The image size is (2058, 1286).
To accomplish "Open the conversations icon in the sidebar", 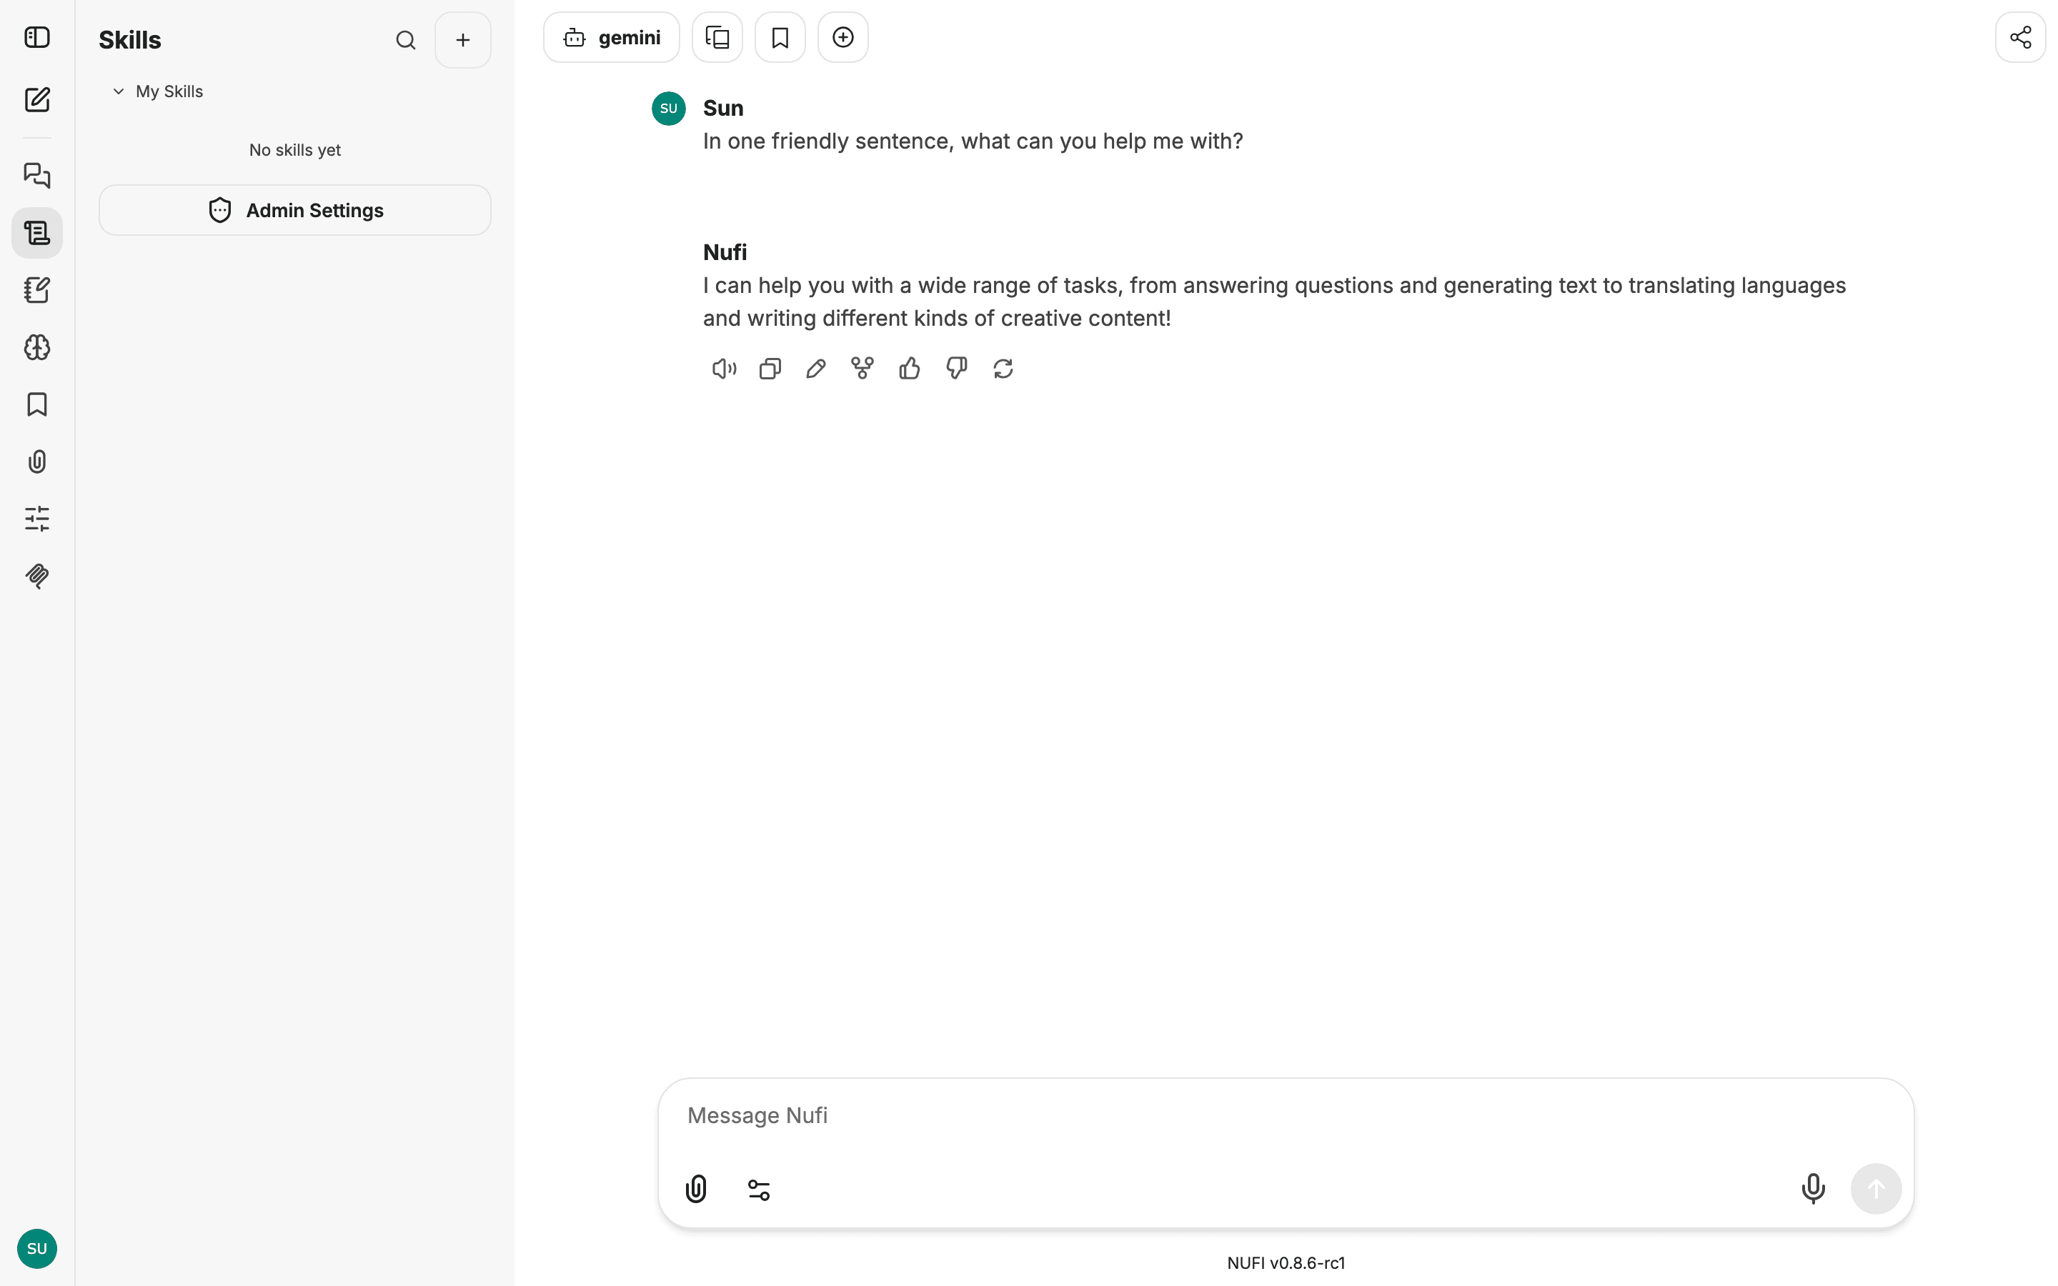I will 36,175.
